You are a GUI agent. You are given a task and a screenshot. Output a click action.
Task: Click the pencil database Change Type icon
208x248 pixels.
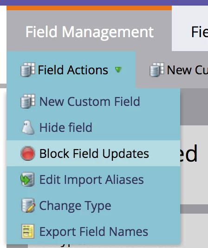[28, 205]
